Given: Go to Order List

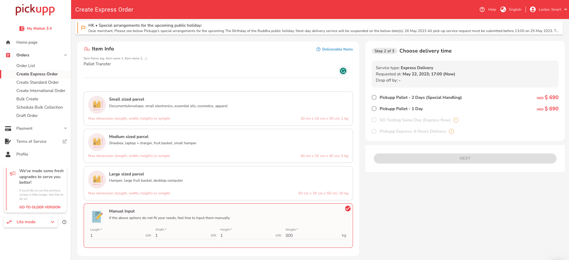Looking at the screenshot, I should [26, 66].
